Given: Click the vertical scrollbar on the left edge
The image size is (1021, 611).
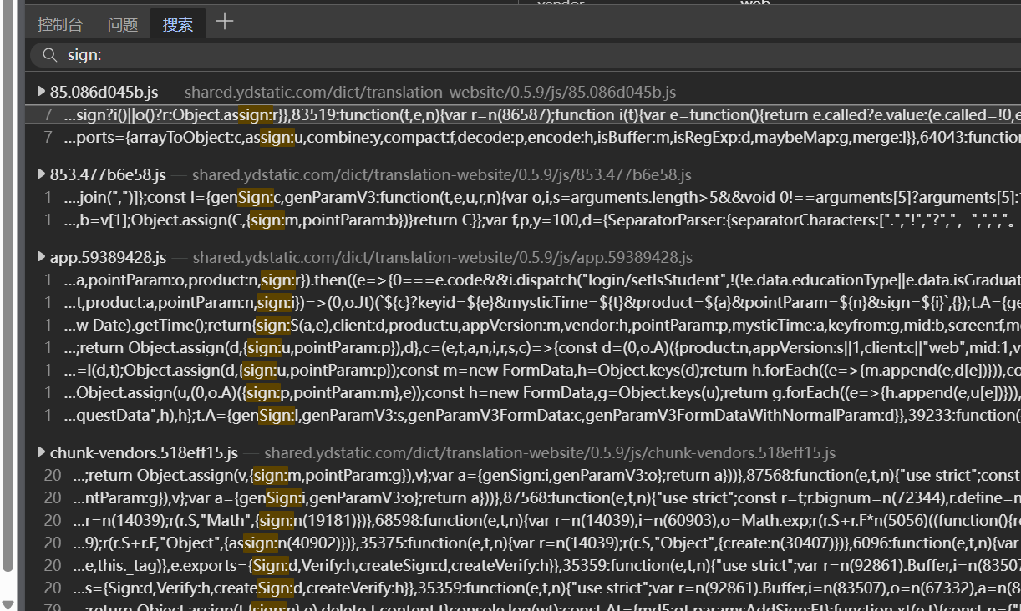Looking at the screenshot, I should click(8, 292).
